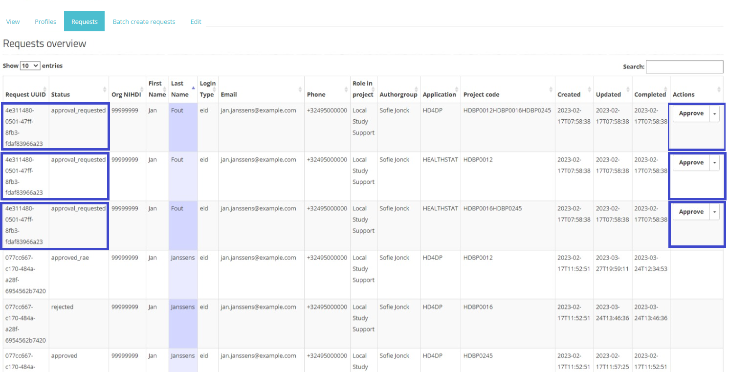
Task: Approve the HD4DP request for Jan Fout
Action: tap(691, 113)
